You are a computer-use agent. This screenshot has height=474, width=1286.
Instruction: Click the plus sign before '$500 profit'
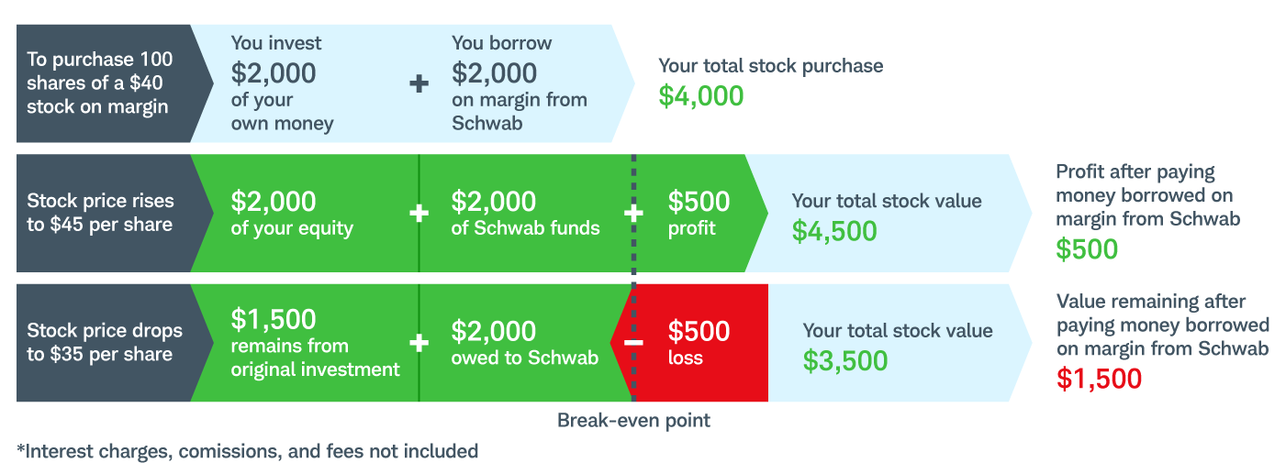pyautogui.click(x=633, y=213)
